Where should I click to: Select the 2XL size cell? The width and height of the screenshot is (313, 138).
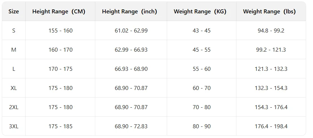click(14, 107)
